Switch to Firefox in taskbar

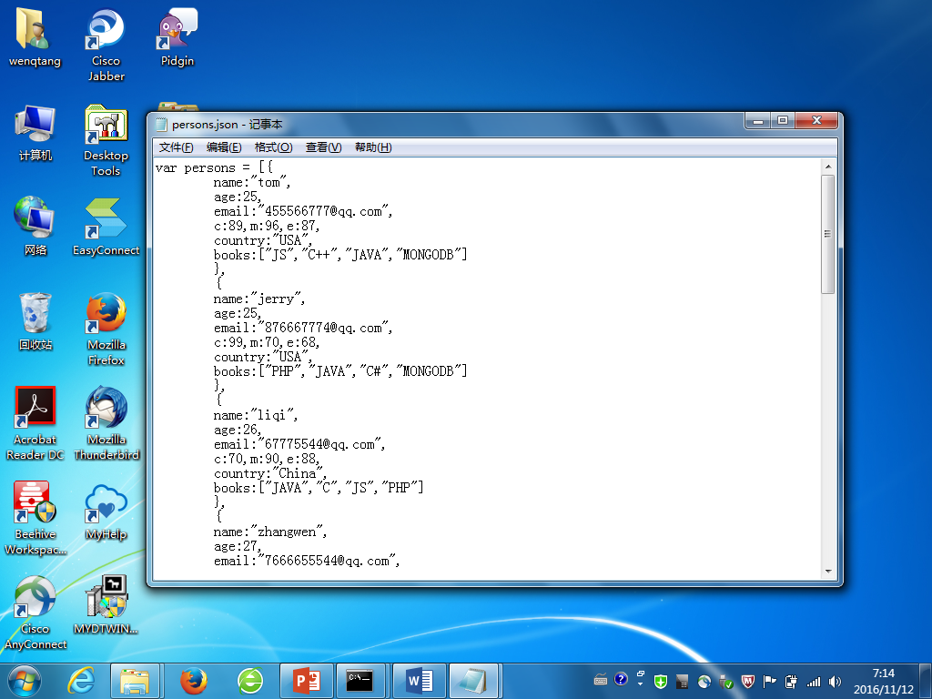(x=194, y=681)
